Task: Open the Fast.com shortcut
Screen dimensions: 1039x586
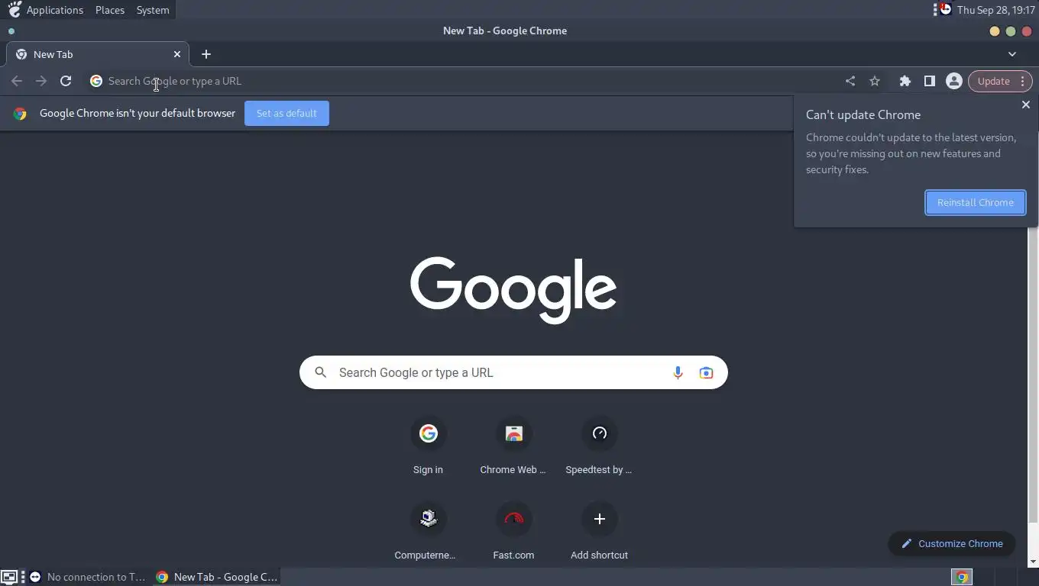Action: point(513,533)
